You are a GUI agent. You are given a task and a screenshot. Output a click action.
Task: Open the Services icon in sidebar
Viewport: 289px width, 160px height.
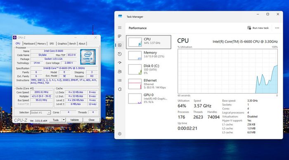[120, 89]
